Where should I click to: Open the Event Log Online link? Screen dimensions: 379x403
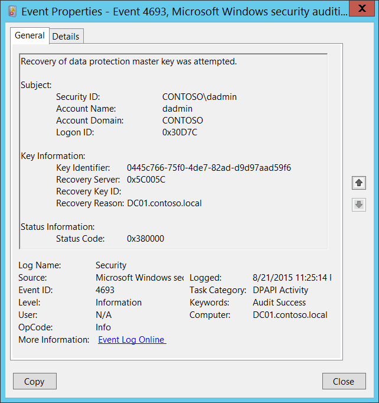pyautogui.click(x=132, y=340)
